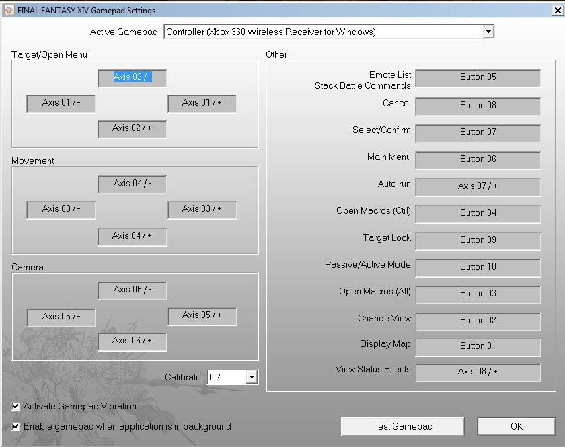Image resolution: width=565 pixels, height=447 pixels.
Task: Select Emote List binding Button 05
Action: (x=478, y=78)
